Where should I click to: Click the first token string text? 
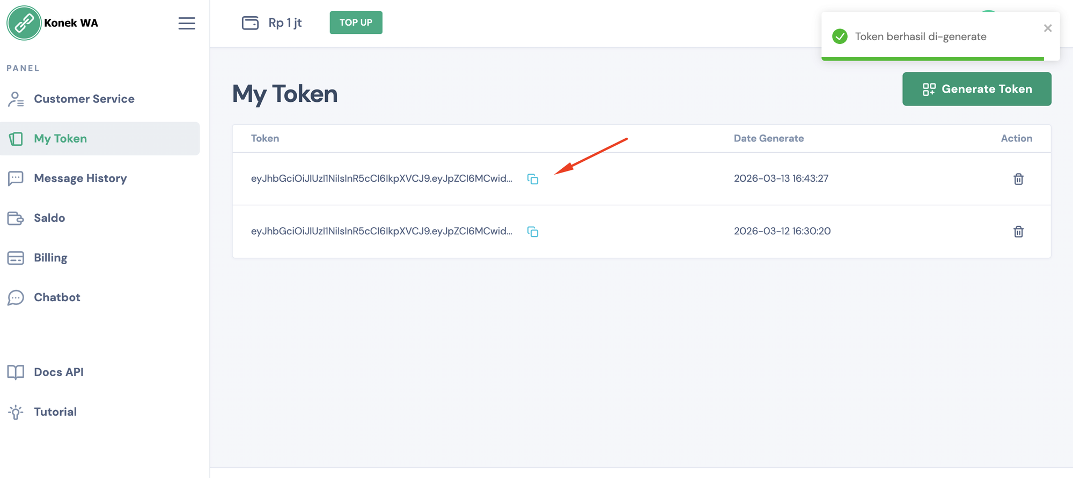(381, 178)
